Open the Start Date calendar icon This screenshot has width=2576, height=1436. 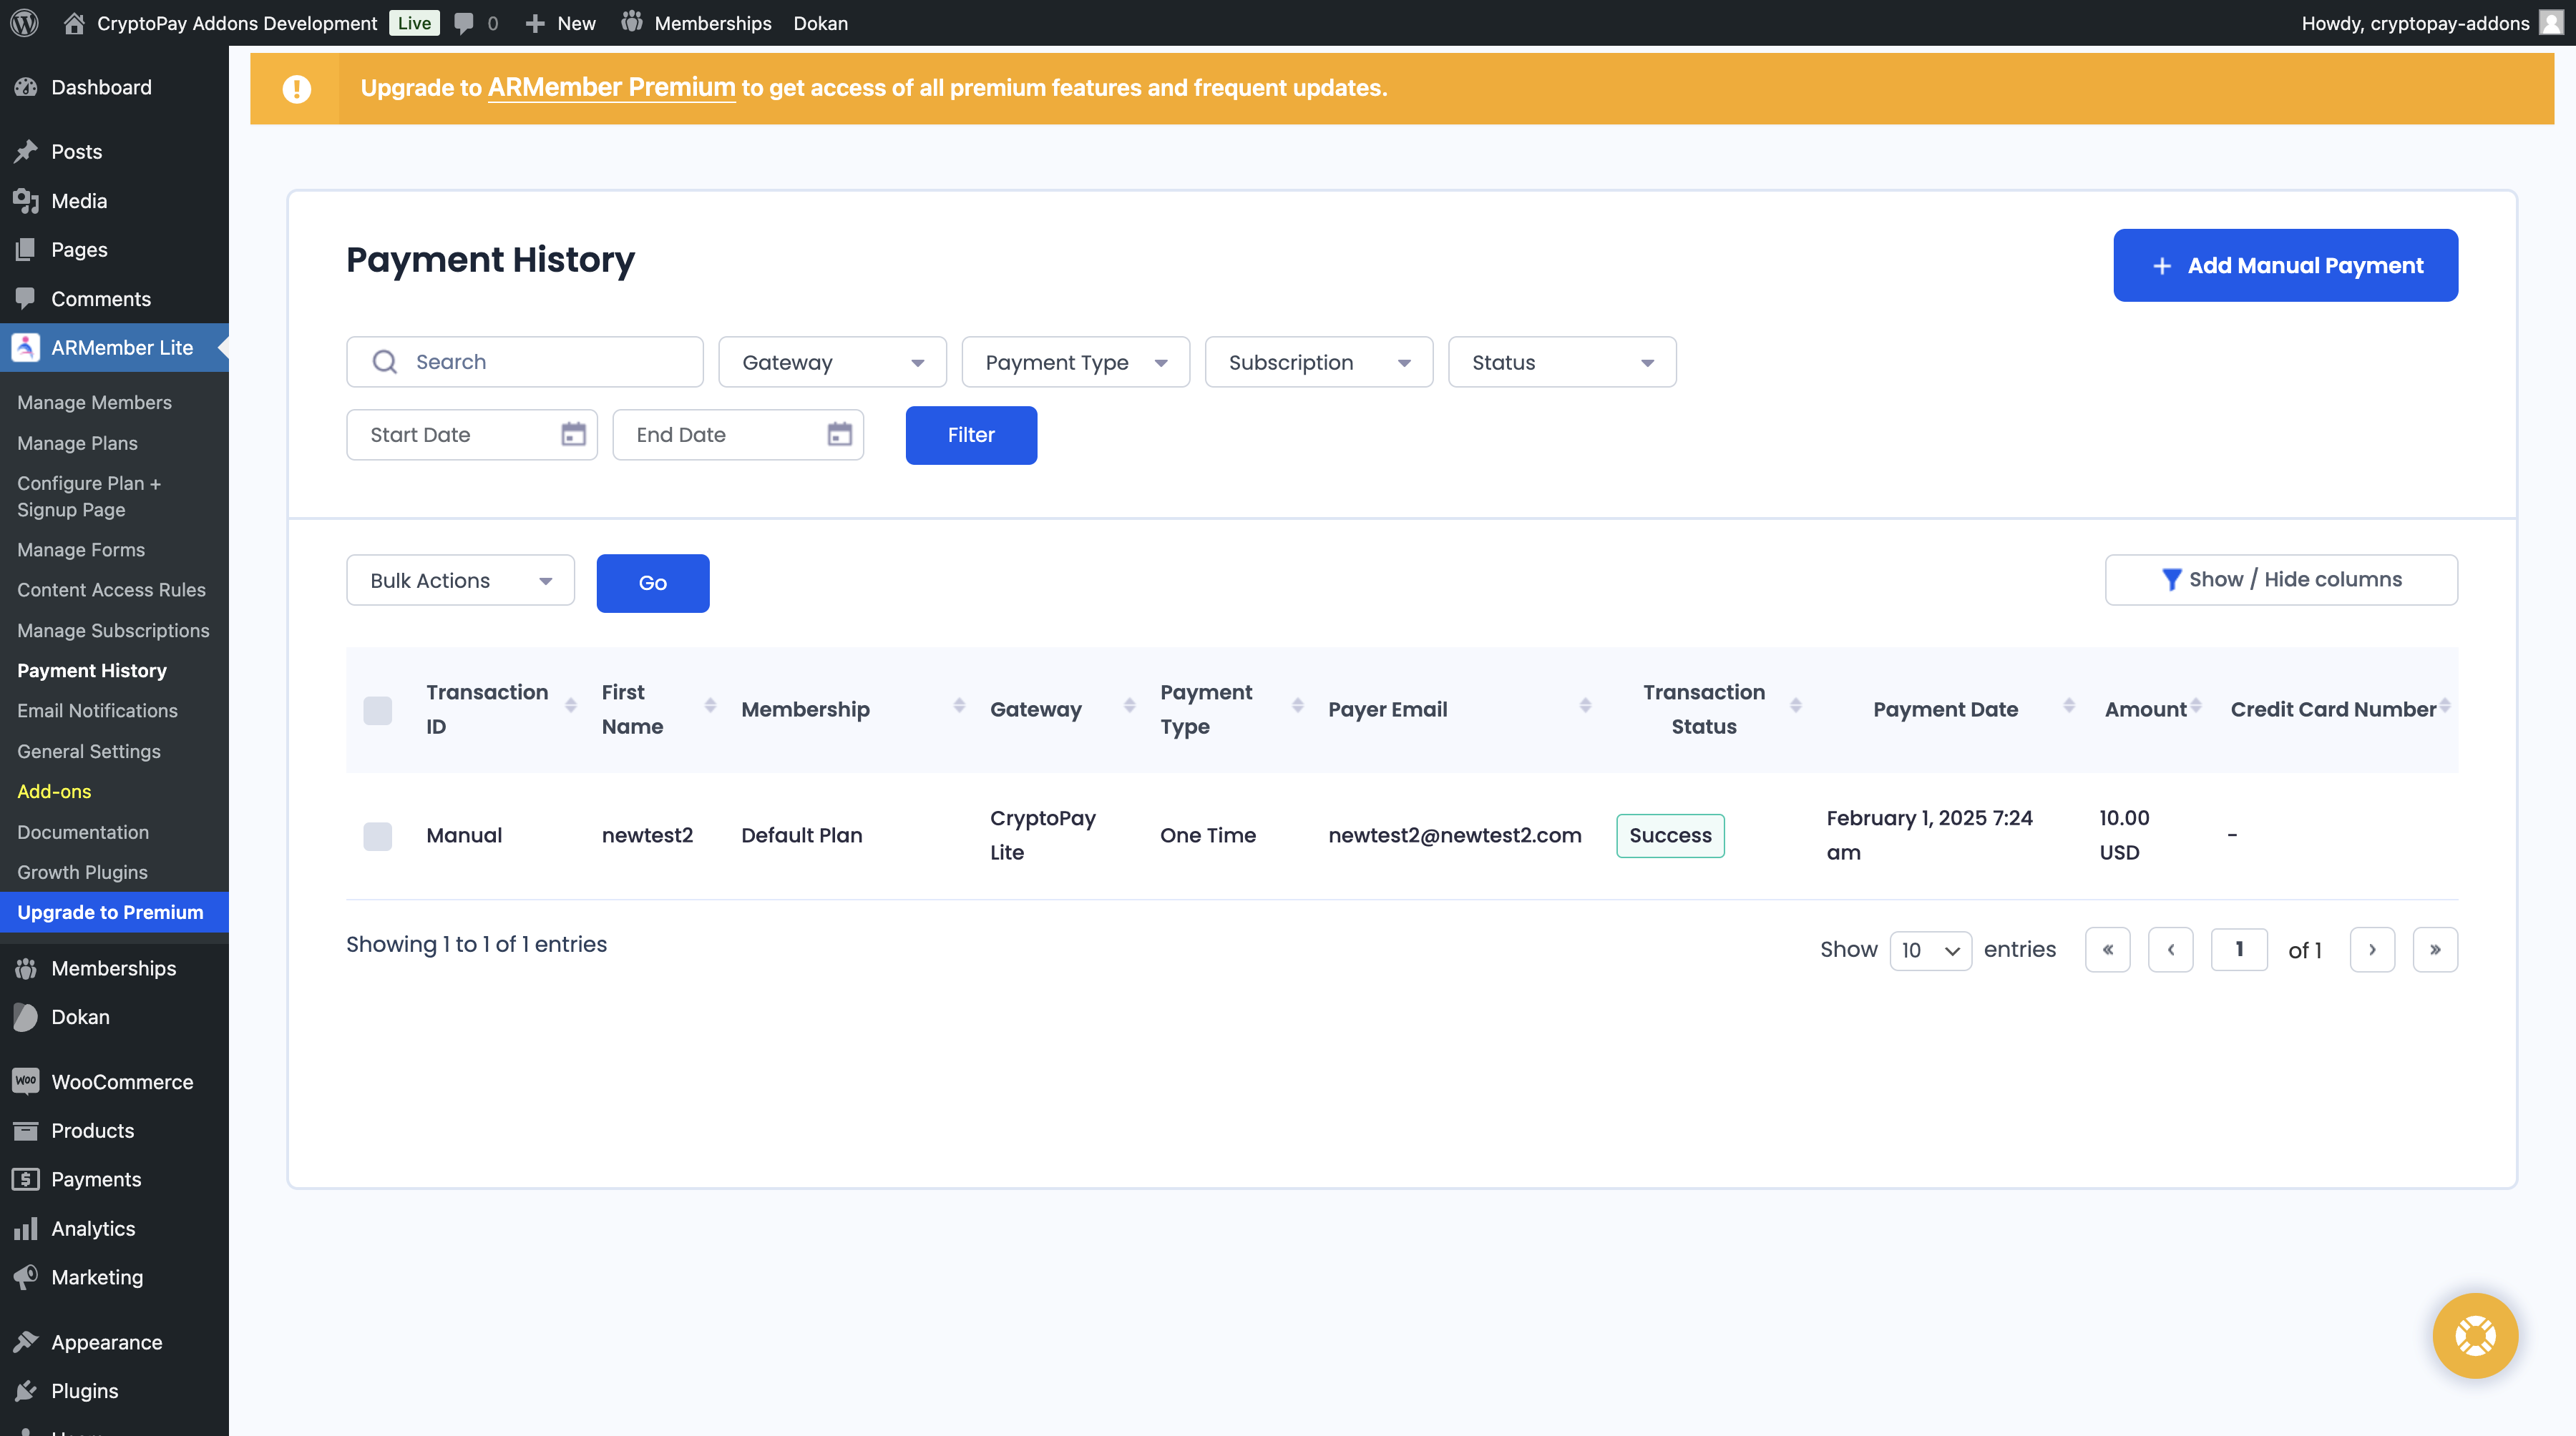(x=572, y=433)
